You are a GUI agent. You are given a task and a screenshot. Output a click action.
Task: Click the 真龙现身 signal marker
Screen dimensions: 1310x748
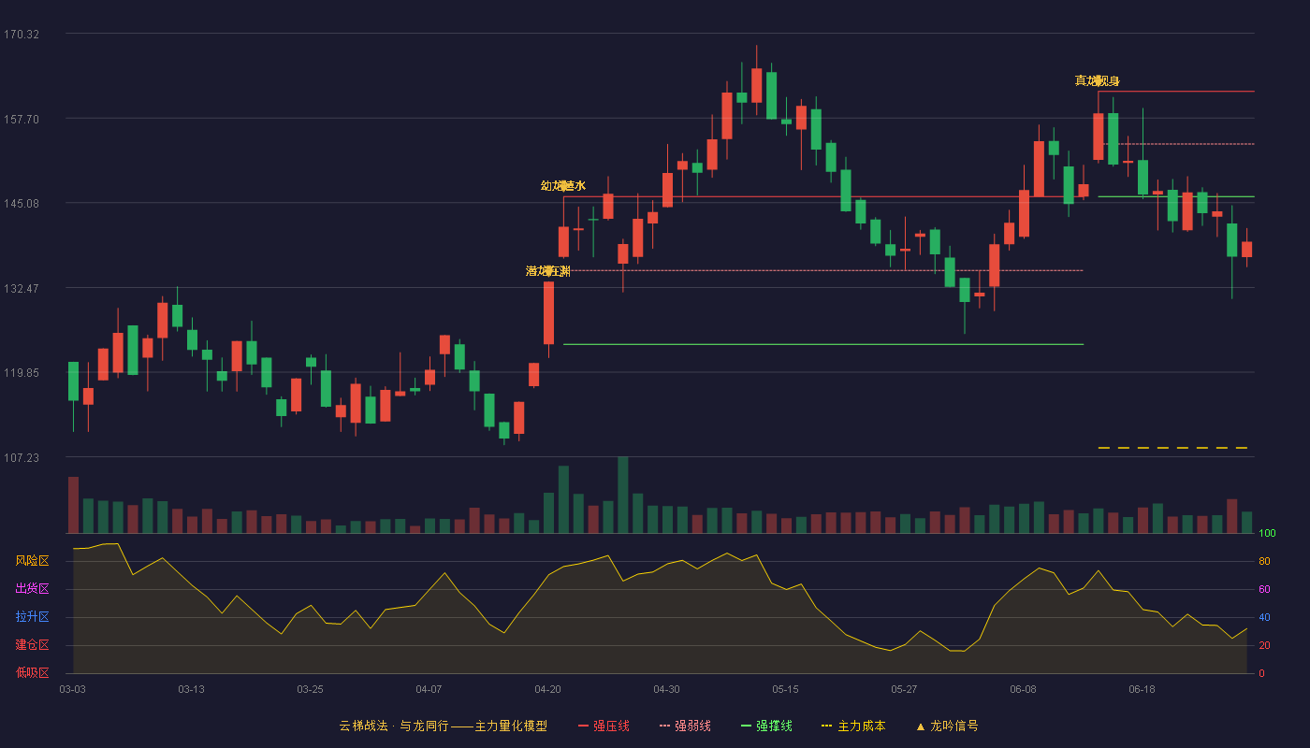(1098, 81)
